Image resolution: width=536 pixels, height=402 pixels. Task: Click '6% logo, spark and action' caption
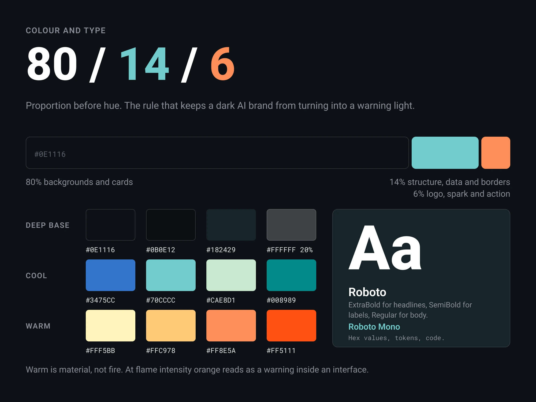[x=461, y=194]
